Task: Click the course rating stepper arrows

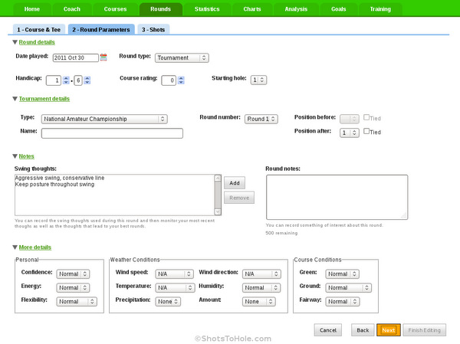Action: pos(181,80)
